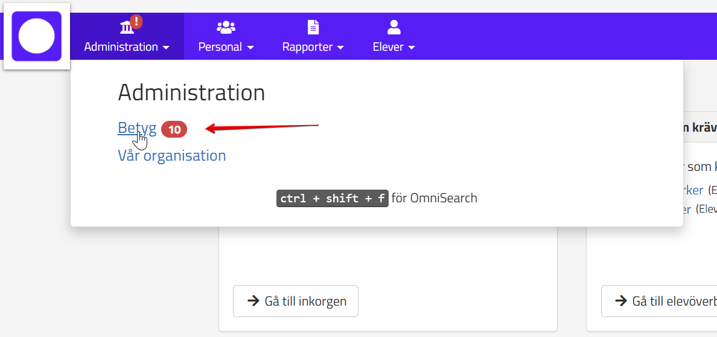Viewport: 717px width, 337px height.
Task: Click the Personal group-of-people icon
Action: pyautogui.click(x=226, y=27)
